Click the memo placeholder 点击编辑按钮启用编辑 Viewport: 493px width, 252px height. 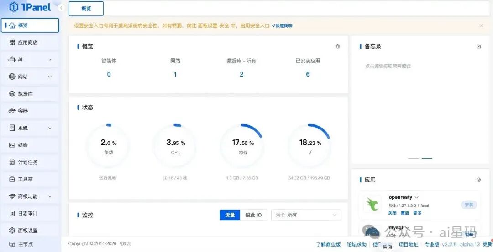(388, 66)
